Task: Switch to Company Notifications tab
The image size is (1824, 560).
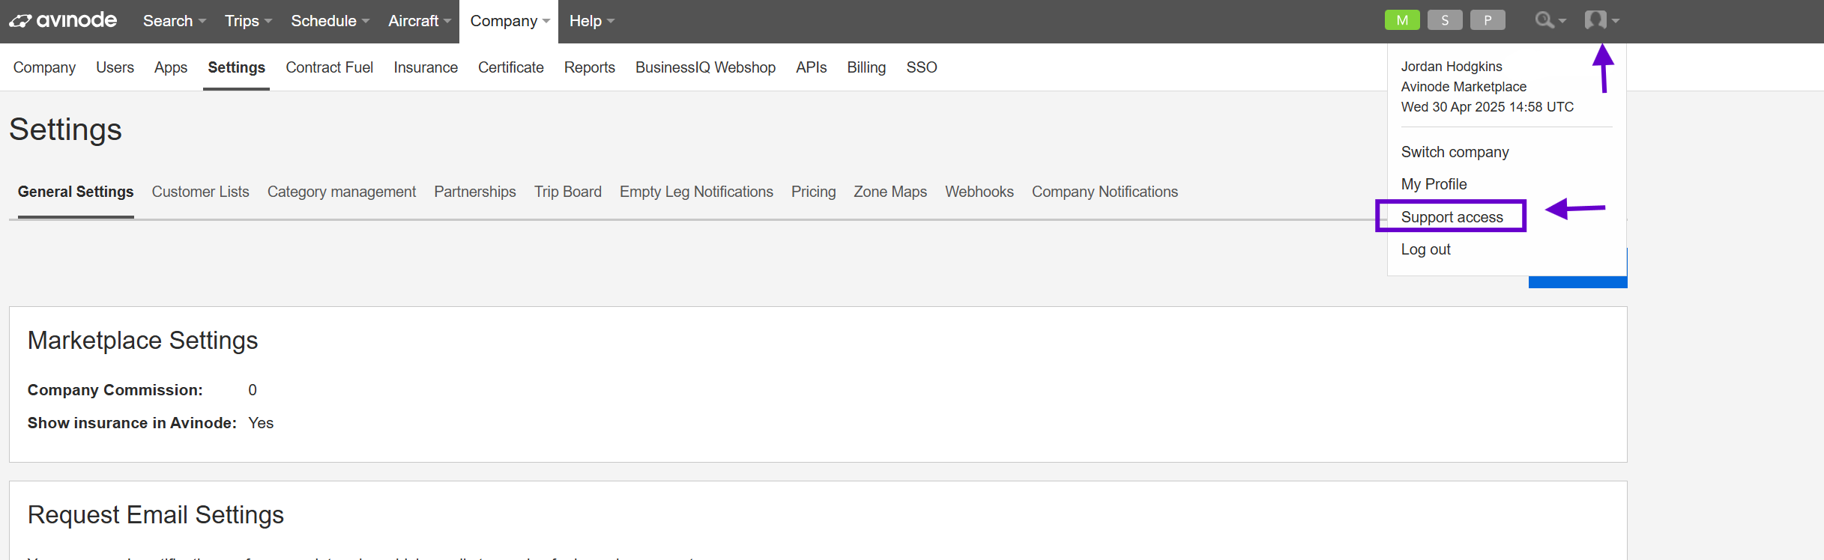Action: 1105,192
